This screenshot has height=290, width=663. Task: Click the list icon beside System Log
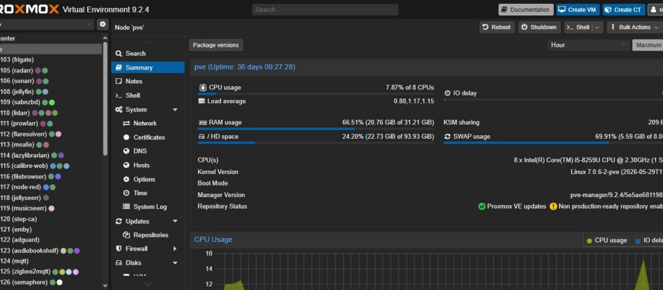click(127, 207)
